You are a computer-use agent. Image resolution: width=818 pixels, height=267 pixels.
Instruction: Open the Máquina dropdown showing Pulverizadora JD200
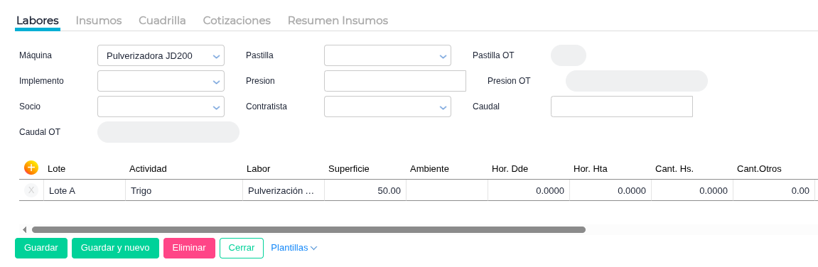161,55
